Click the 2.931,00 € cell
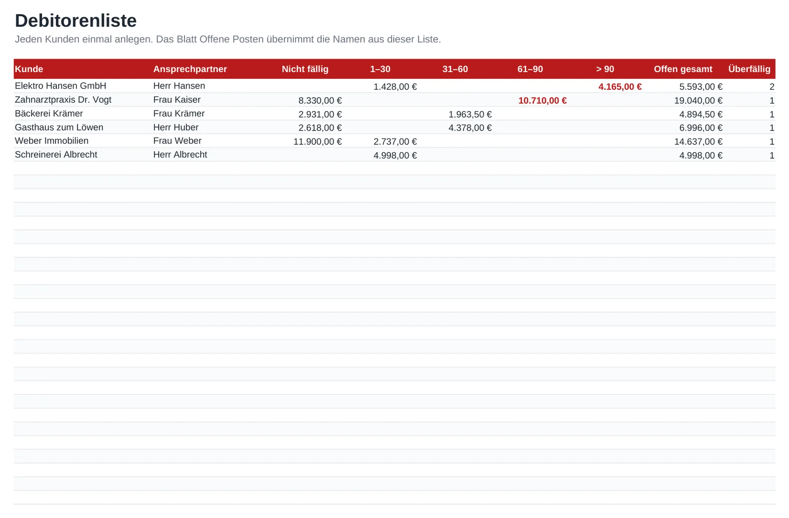Screen dimensions: 789x518 tap(320, 114)
